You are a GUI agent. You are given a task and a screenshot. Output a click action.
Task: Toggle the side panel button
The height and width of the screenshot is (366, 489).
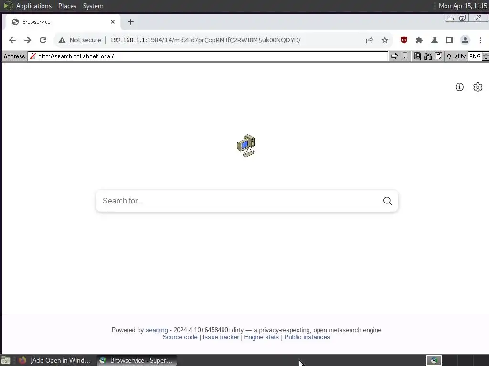(450, 40)
